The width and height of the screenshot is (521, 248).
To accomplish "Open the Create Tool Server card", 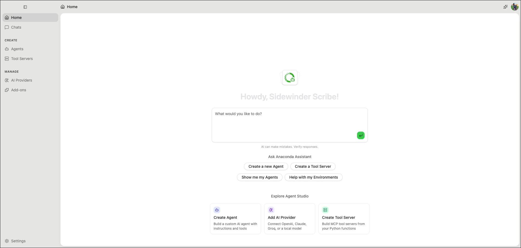I will (344, 219).
